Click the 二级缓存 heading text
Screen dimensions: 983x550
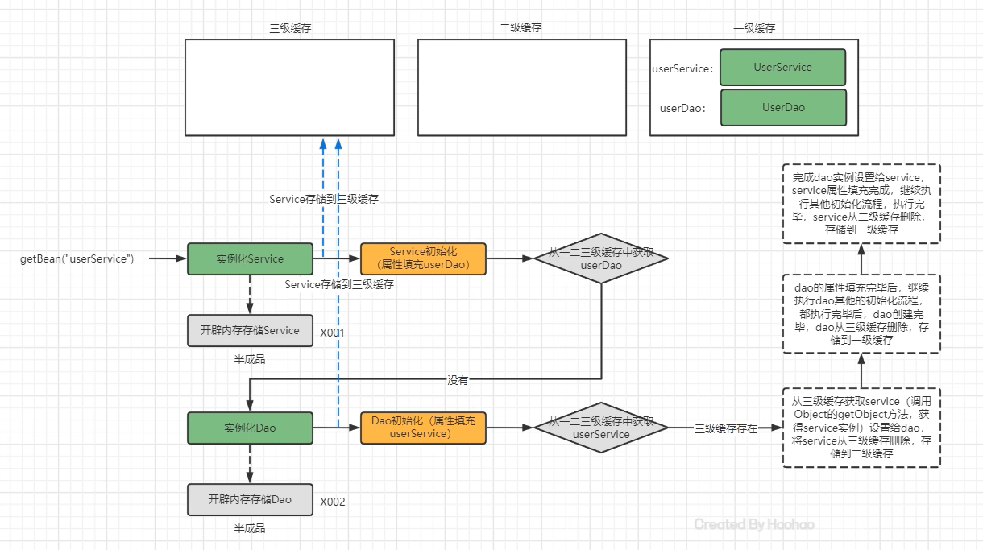click(521, 27)
